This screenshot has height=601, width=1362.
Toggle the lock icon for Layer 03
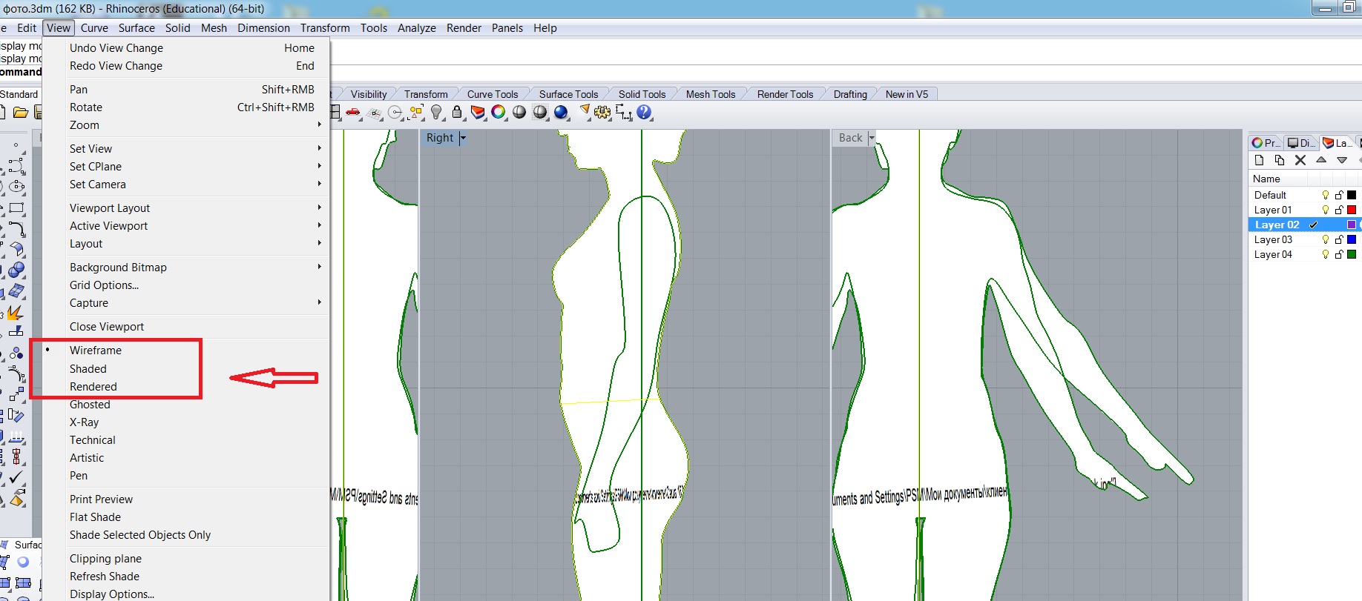(x=1339, y=239)
